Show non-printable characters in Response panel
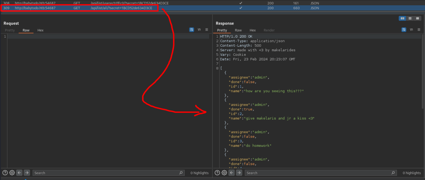Screen dimensions: 425x180 (411, 30)
